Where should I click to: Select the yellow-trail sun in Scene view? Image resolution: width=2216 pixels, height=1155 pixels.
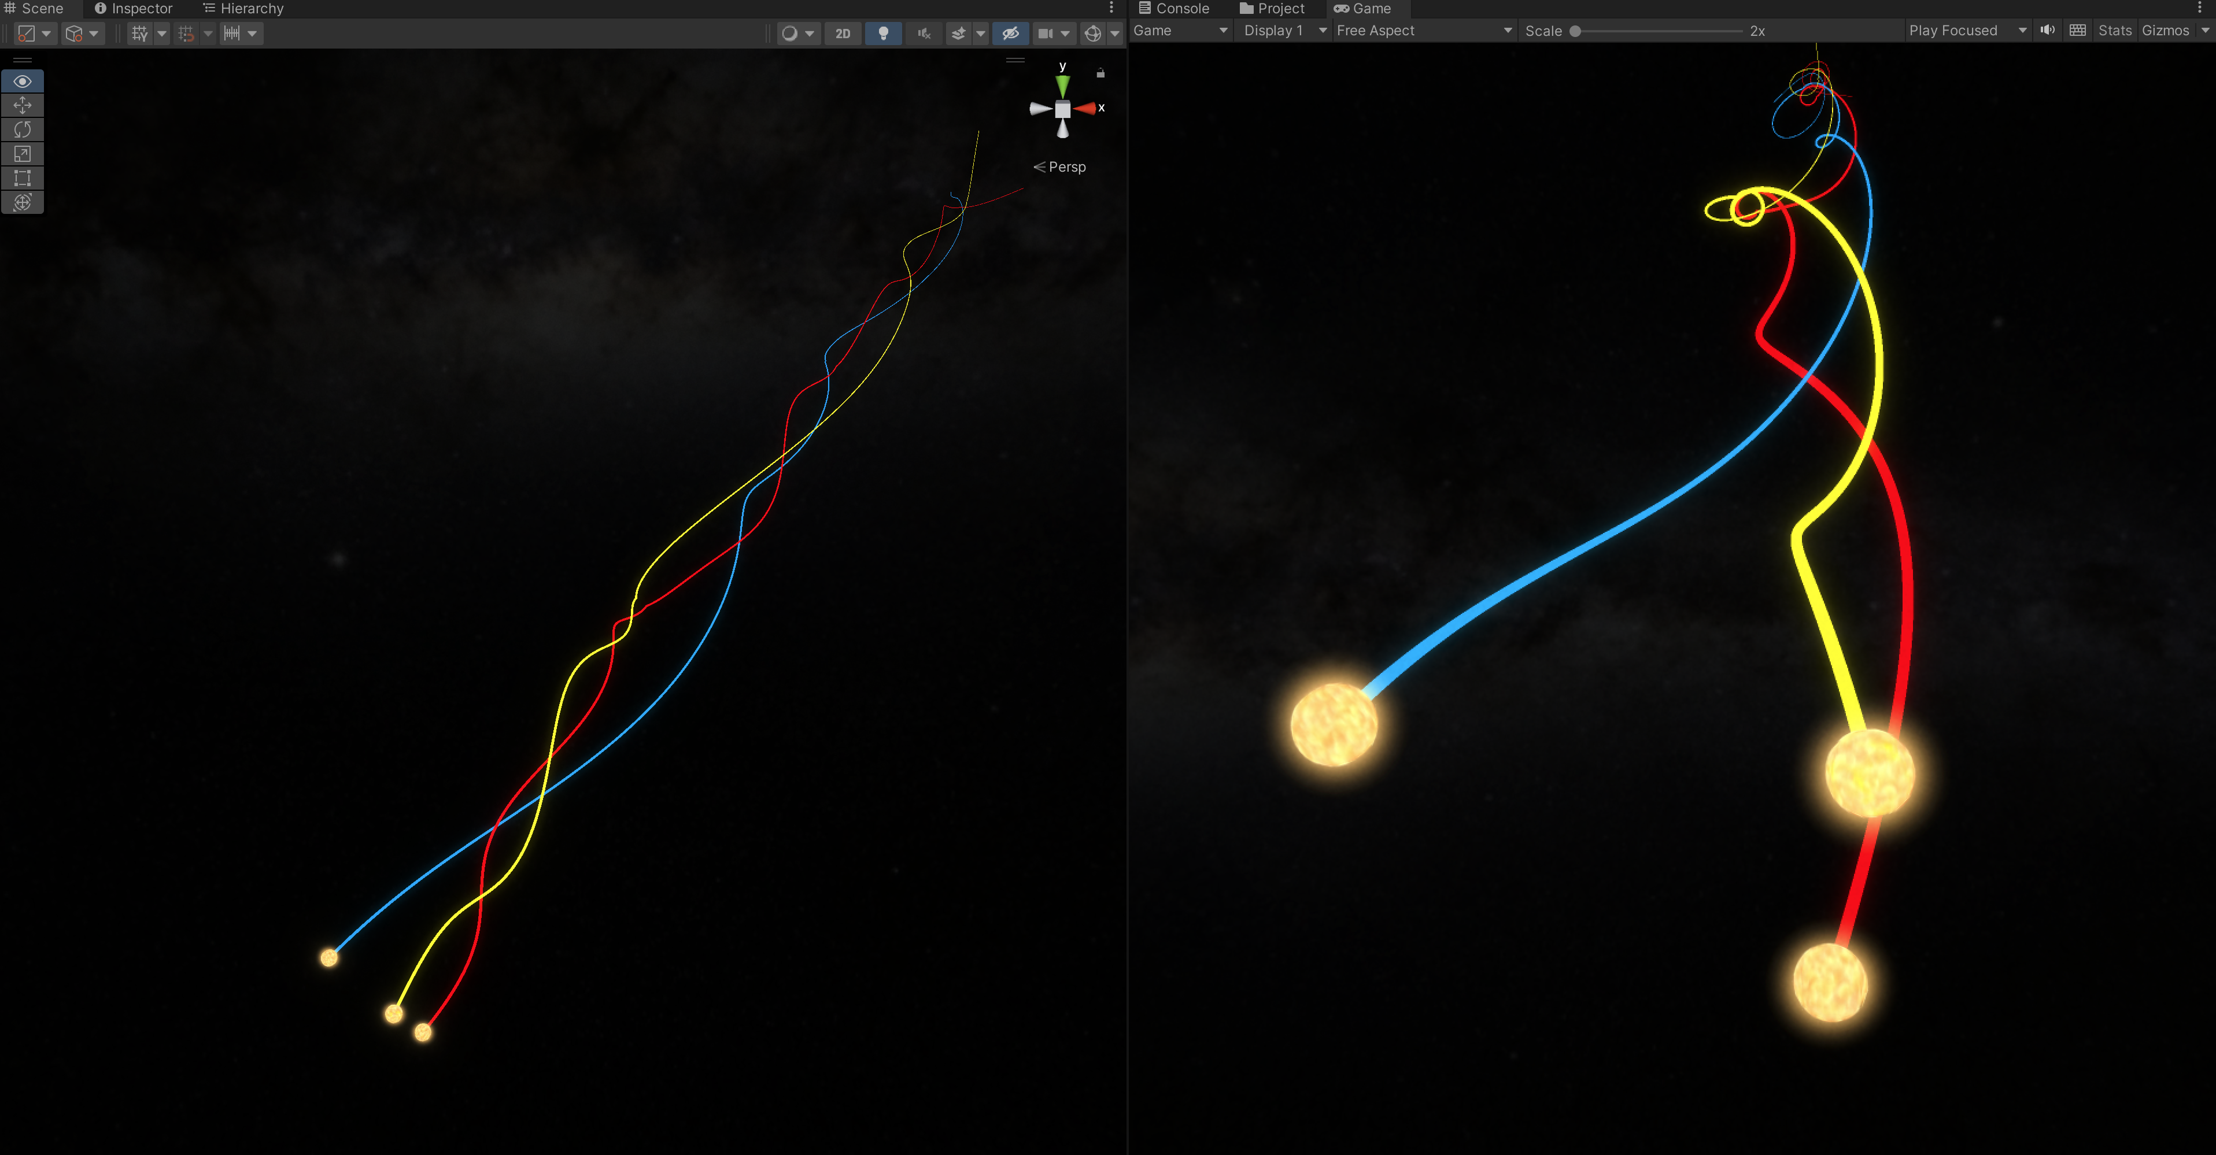tap(394, 1014)
